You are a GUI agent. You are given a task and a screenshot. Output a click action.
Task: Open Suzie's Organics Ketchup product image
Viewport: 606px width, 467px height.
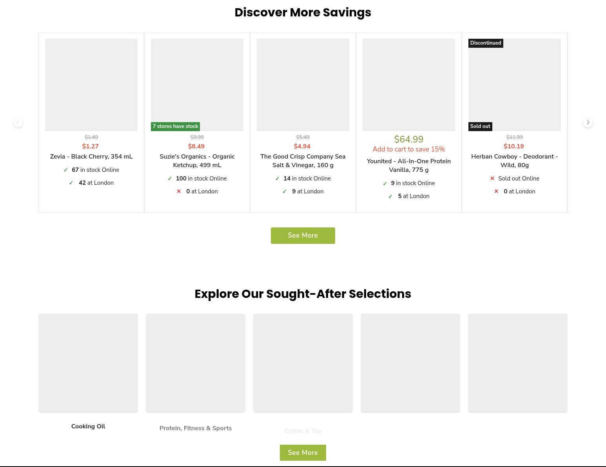point(197,82)
